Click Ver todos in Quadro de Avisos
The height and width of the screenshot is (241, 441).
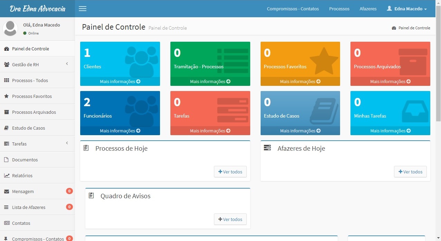click(x=230, y=219)
